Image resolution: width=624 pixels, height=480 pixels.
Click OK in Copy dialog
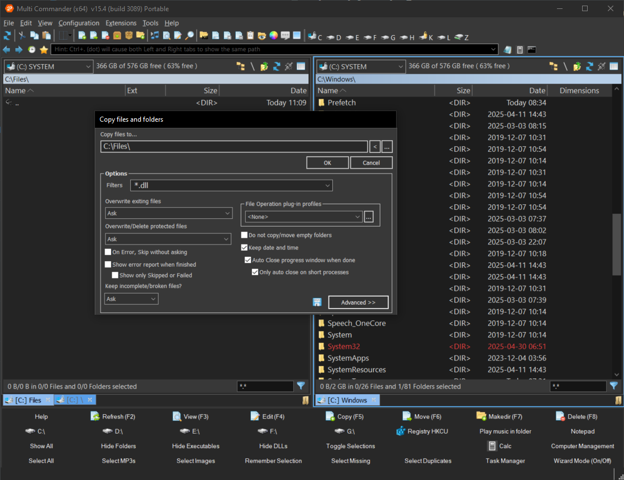pos(327,162)
